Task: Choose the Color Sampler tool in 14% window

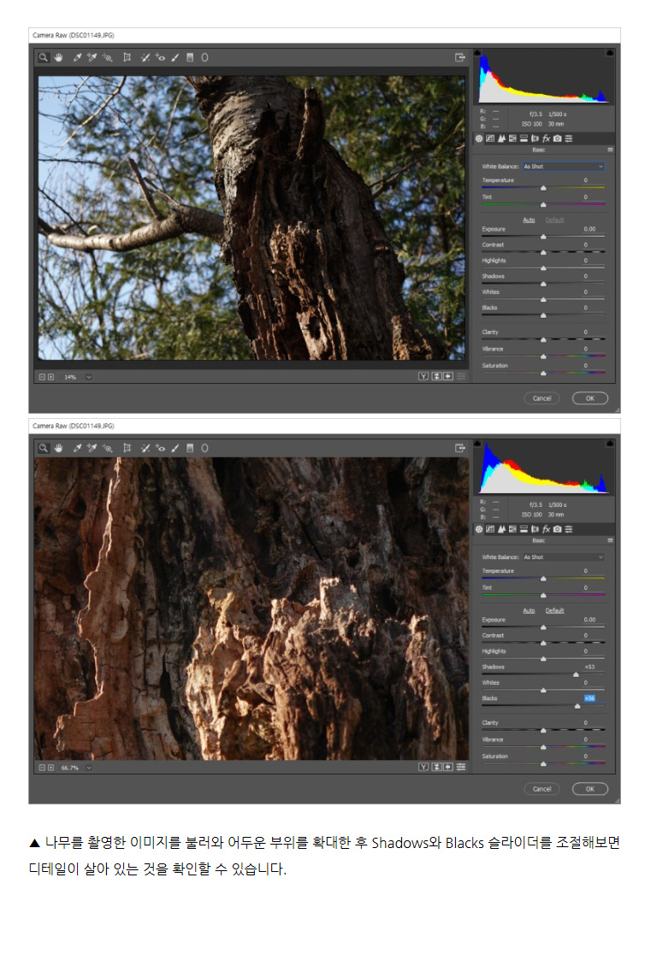Action: [92, 57]
